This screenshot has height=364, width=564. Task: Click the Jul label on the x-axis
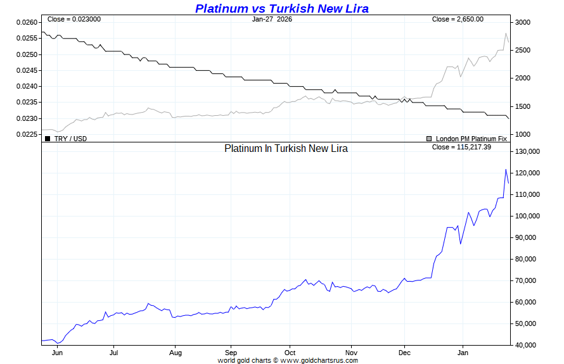(113, 353)
